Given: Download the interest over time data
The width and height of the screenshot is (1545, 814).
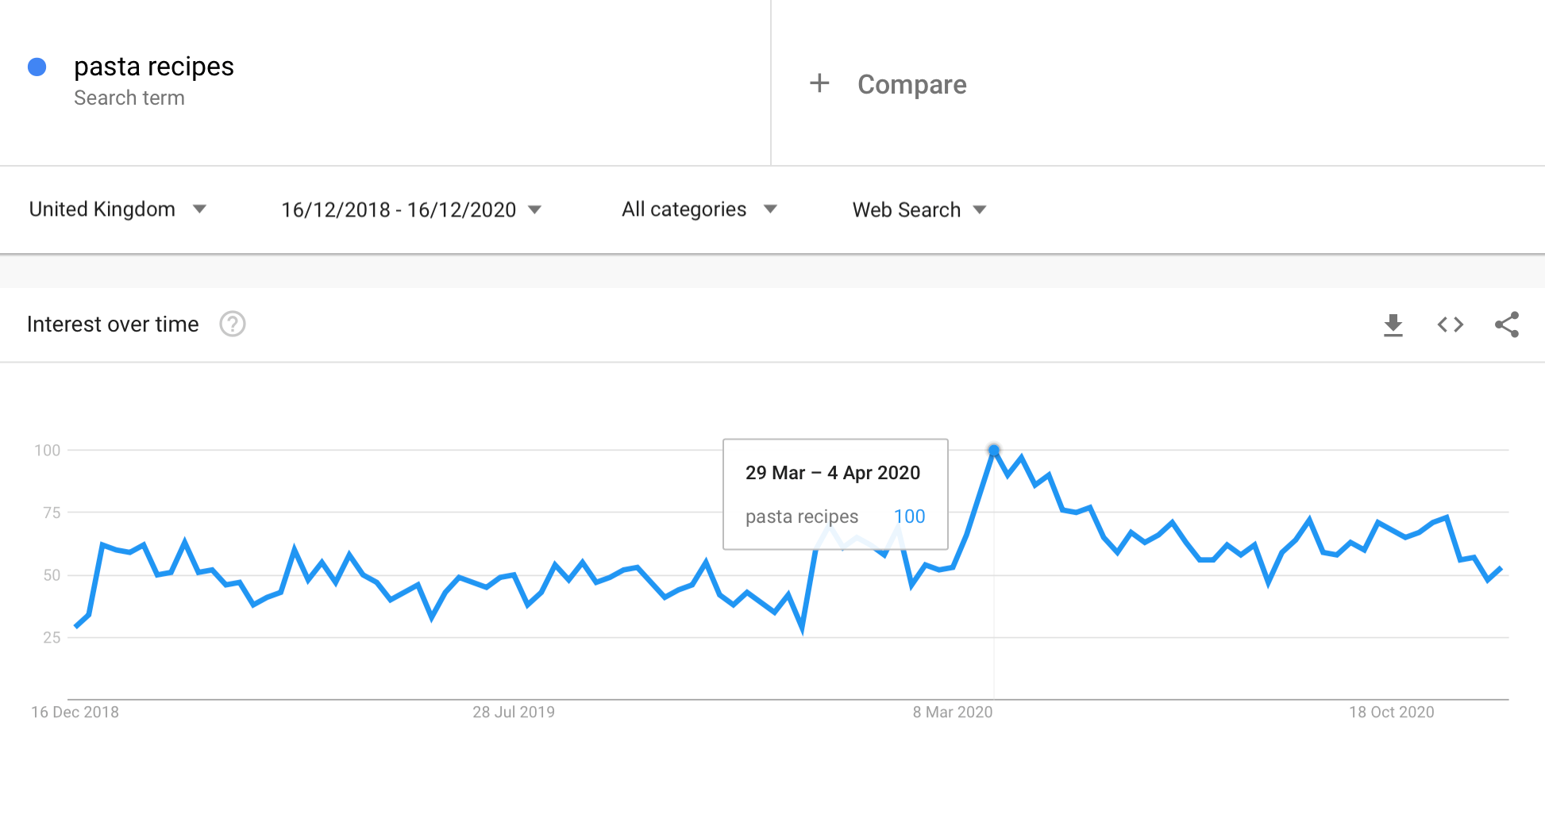Looking at the screenshot, I should click(1393, 324).
